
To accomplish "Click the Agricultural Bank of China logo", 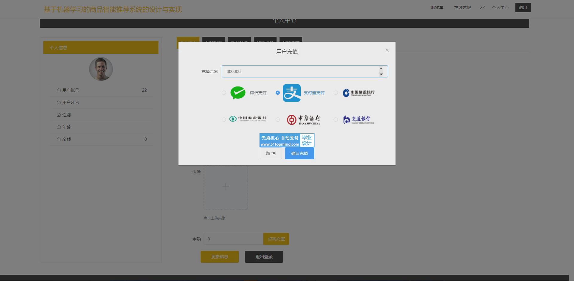I will (x=248, y=119).
